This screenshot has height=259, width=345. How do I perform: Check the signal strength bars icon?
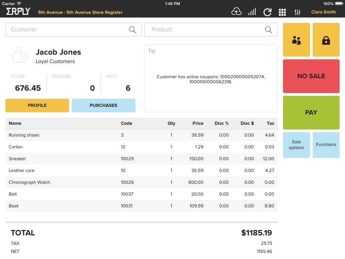(x=252, y=12)
